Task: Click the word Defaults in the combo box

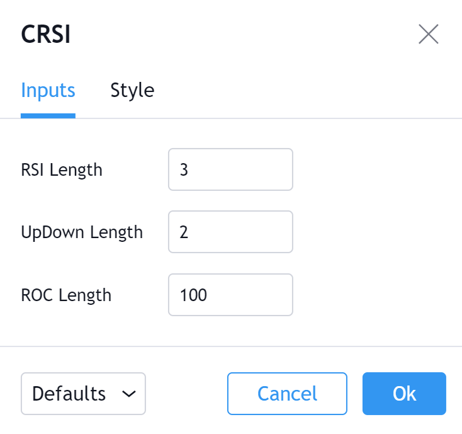Action: pos(69,394)
